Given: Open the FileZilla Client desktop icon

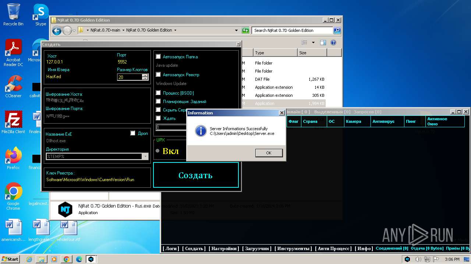Looking at the screenshot, I should click(x=13, y=122).
